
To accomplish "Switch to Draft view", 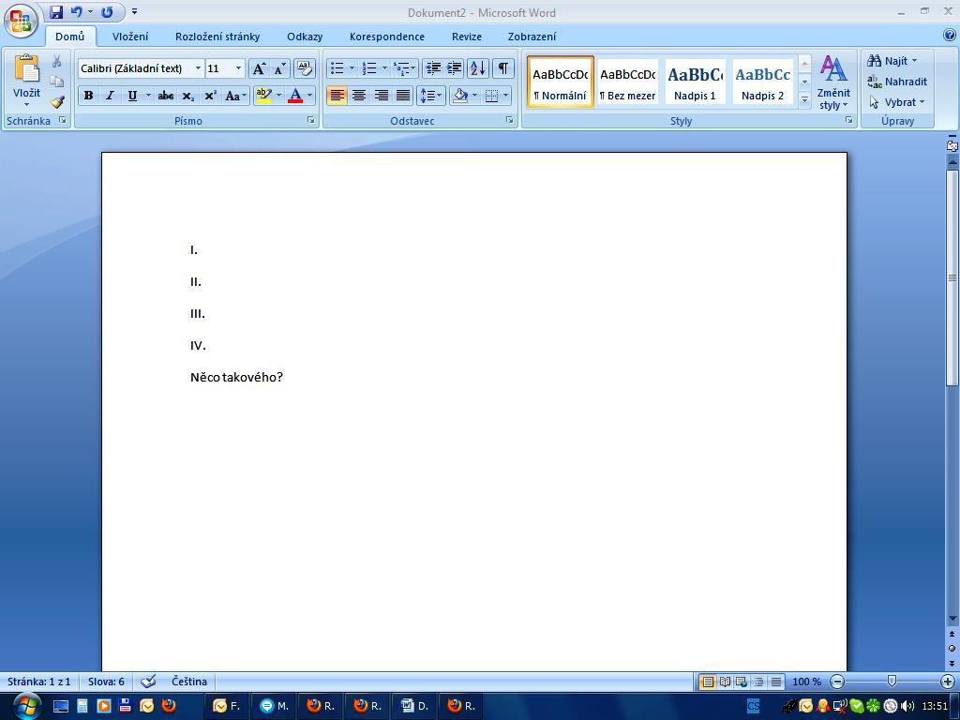I will [775, 682].
